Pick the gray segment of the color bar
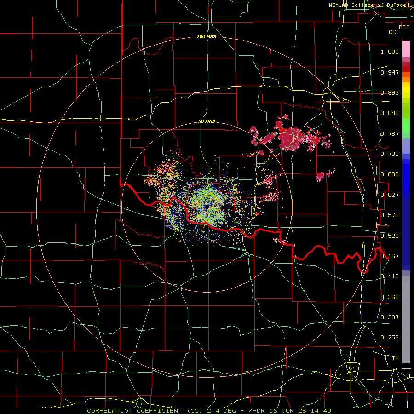 (406, 320)
